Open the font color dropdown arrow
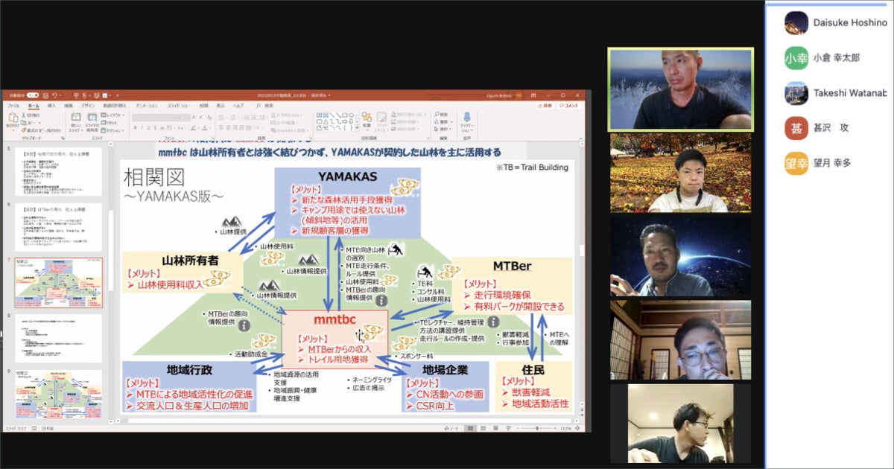 tap(210, 128)
